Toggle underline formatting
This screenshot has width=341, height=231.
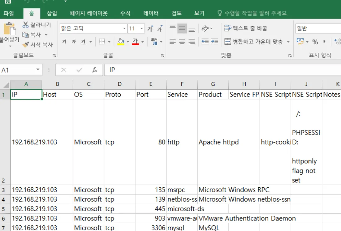[83, 42]
